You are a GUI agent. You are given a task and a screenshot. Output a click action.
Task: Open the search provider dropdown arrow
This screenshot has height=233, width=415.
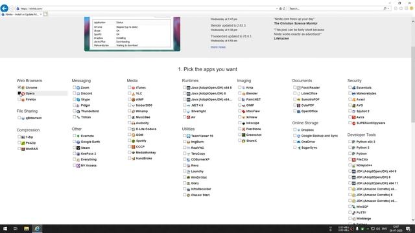pos(388,8)
